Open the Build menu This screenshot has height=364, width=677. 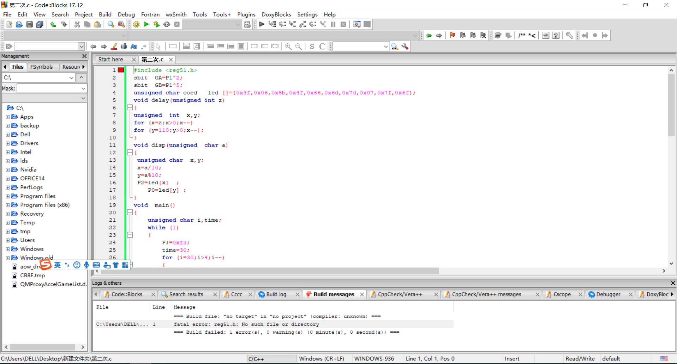105,14
